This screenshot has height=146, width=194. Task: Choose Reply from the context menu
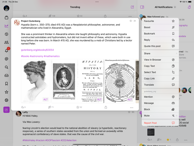[x=160, y=40]
